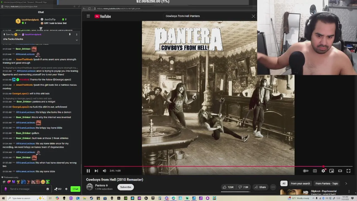Click the purple icon in chat input
Screen dimensions: 357x201
[x=6, y=189]
